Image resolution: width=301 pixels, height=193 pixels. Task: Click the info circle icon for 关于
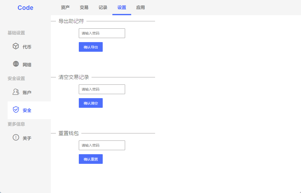click(16, 137)
